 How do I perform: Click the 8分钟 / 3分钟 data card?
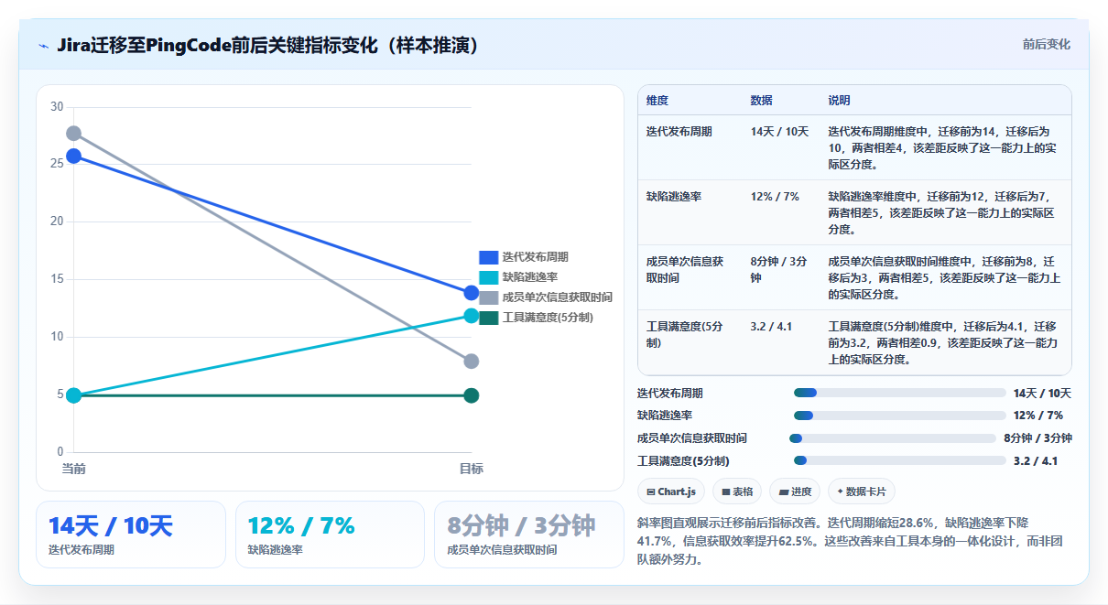[x=529, y=535]
